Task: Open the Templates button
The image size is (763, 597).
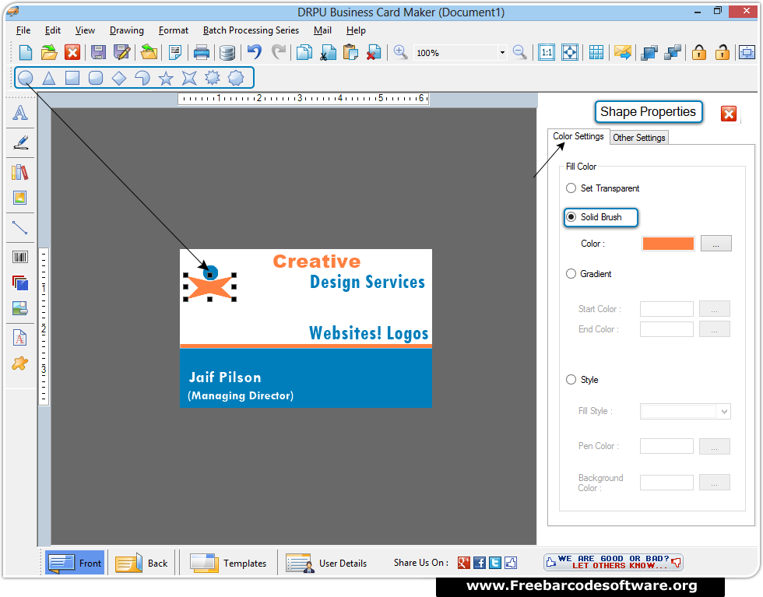Action: pyautogui.click(x=228, y=563)
